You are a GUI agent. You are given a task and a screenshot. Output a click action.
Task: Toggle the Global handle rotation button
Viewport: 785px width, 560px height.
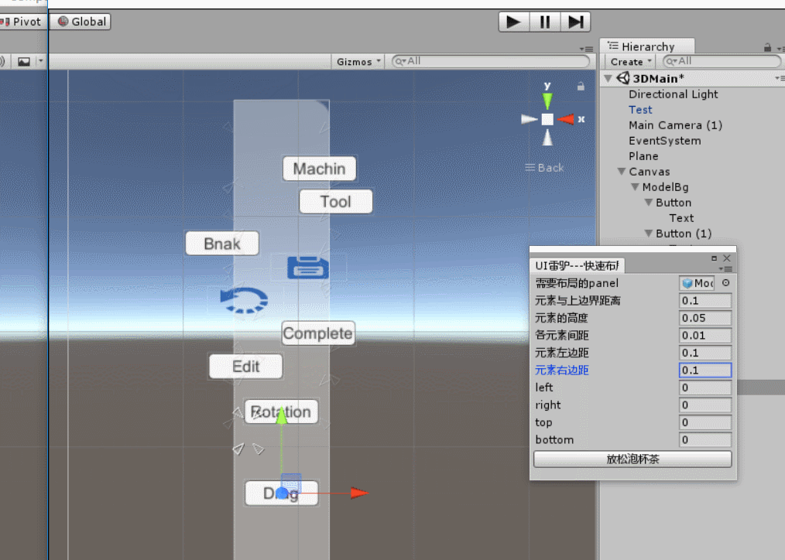click(81, 22)
